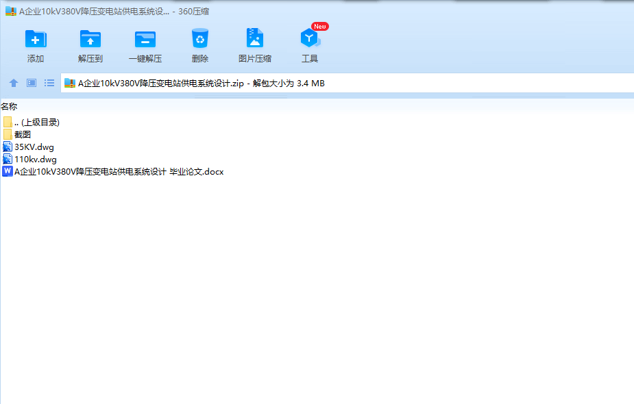The image size is (634, 404).
Task: Click the 删除 (Delete) trash icon
Action: 199,38
